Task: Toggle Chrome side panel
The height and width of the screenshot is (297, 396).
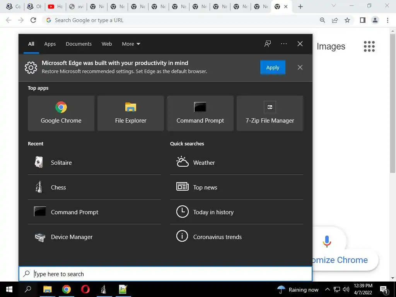Action: [x=363, y=20]
